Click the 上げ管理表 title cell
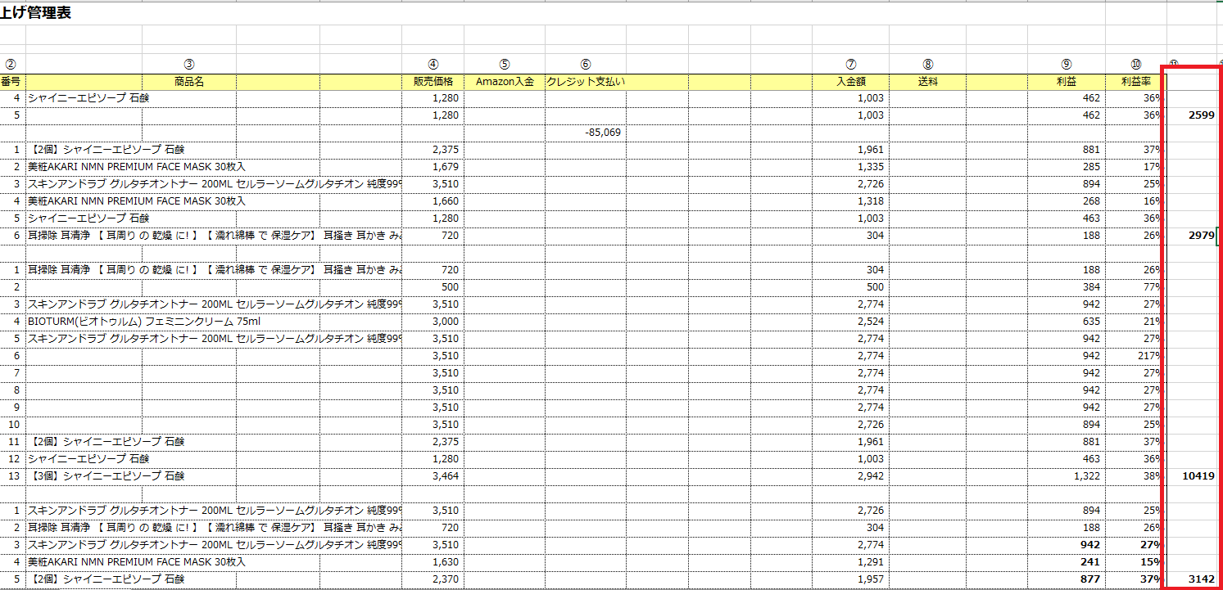 point(35,14)
